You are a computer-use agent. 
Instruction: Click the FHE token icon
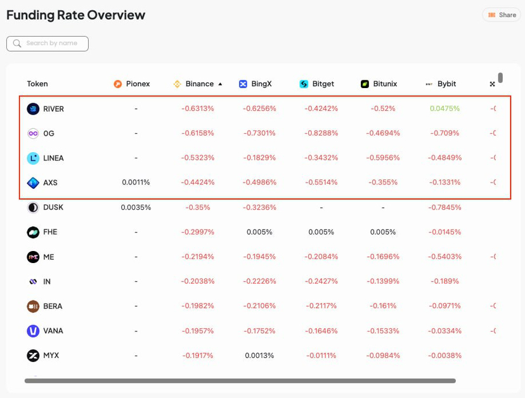point(33,233)
